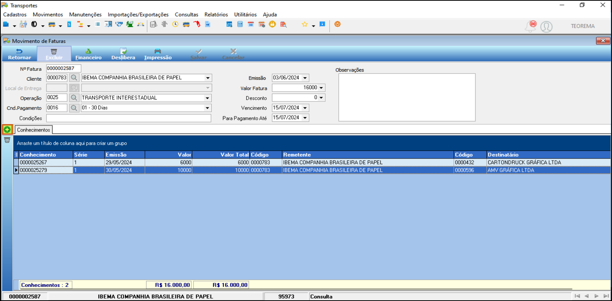
Task: Open the dropdown arrow beside the star icon
Action: 313,26
